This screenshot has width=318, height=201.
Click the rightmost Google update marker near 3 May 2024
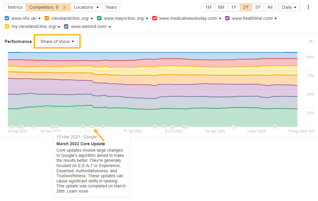[275, 126]
